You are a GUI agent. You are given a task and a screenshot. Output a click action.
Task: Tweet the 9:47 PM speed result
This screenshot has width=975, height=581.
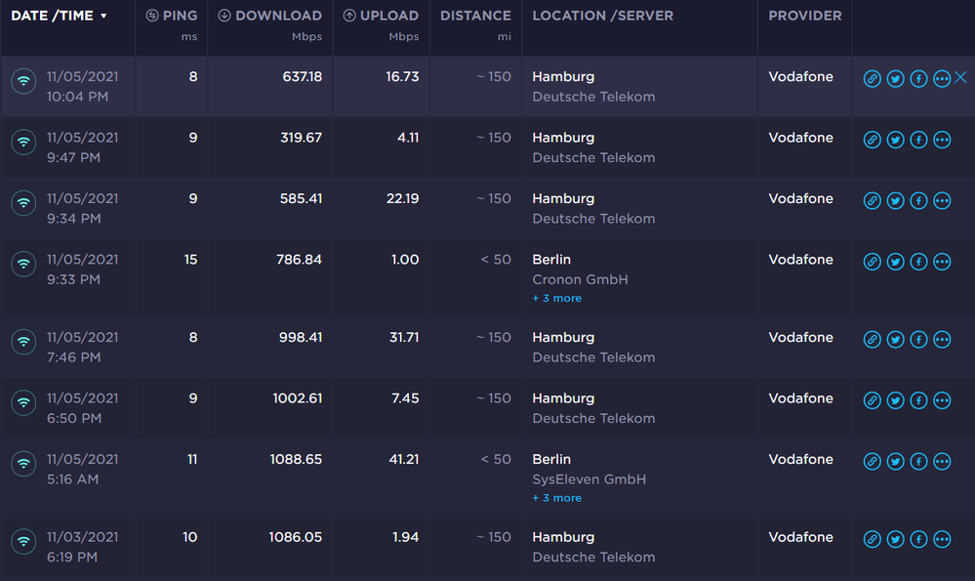click(x=895, y=140)
